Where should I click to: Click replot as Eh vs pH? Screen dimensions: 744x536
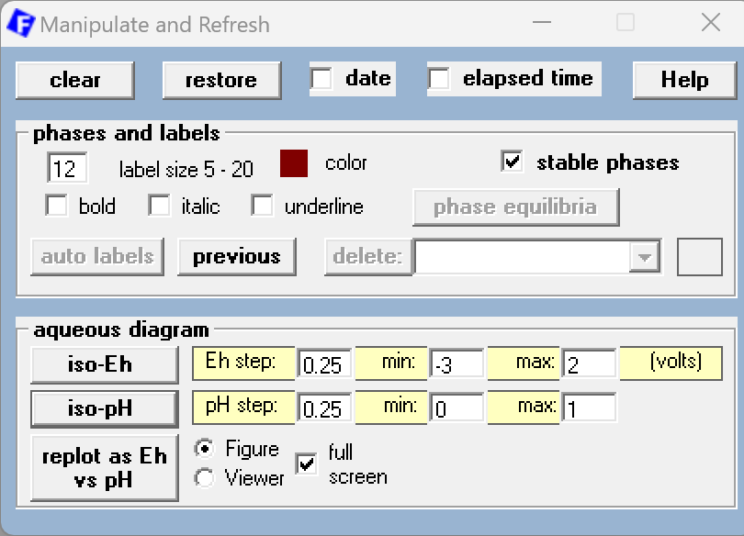tap(105, 468)
